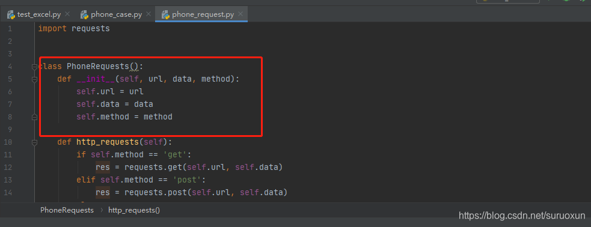This screenshot has width=591, height=227.
Task: Collapse the class PhoneRequests fold marker
Action: [x=35, y=67]
